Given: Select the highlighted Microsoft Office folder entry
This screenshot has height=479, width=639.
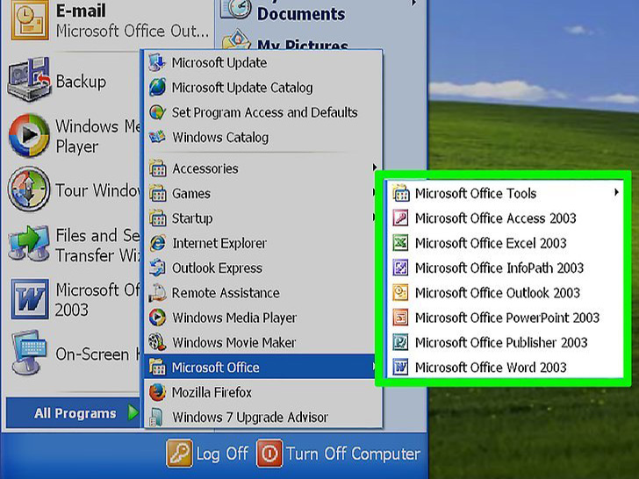Looking at the screenshot, I should [260, 367].
